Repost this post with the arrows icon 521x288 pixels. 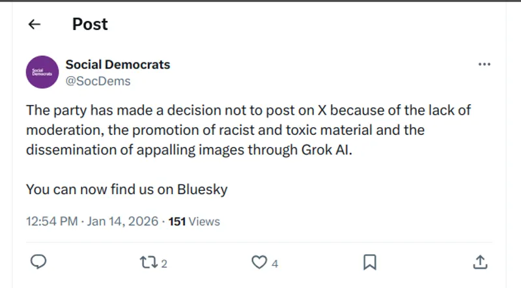(x=148, y=262)
